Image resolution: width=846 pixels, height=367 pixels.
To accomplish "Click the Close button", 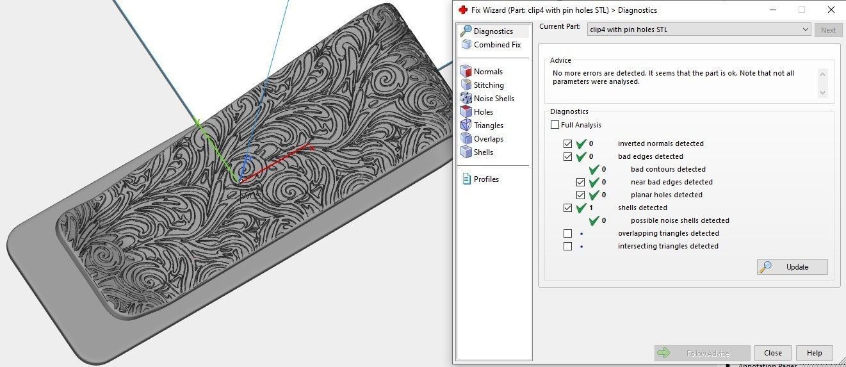I will tap(773, 353).
